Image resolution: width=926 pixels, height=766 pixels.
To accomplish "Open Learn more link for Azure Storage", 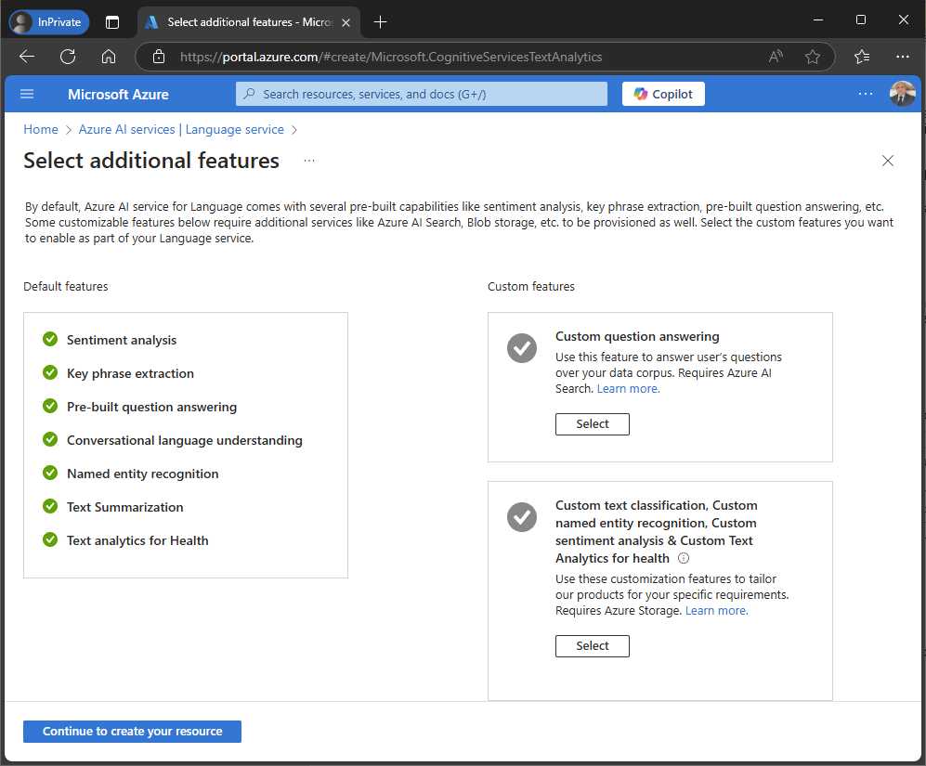I will tap(716, 611).
